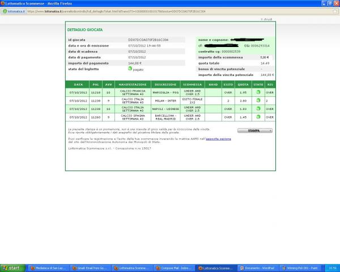The image size is (340, 272).
Task: Click the lottomatica.it site identity icon
Action: click(x=12, y=11)
